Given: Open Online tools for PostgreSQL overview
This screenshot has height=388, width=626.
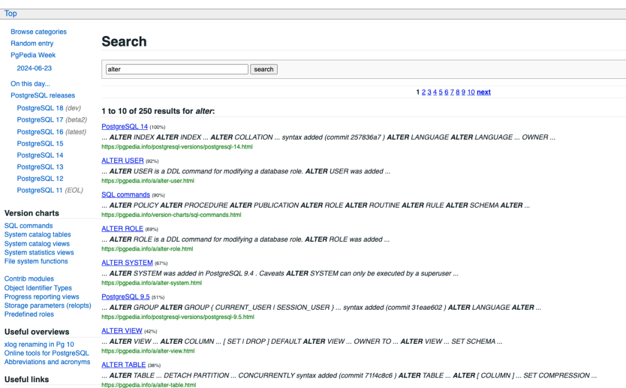Looking at the screenshot, I should coord(47,353).
